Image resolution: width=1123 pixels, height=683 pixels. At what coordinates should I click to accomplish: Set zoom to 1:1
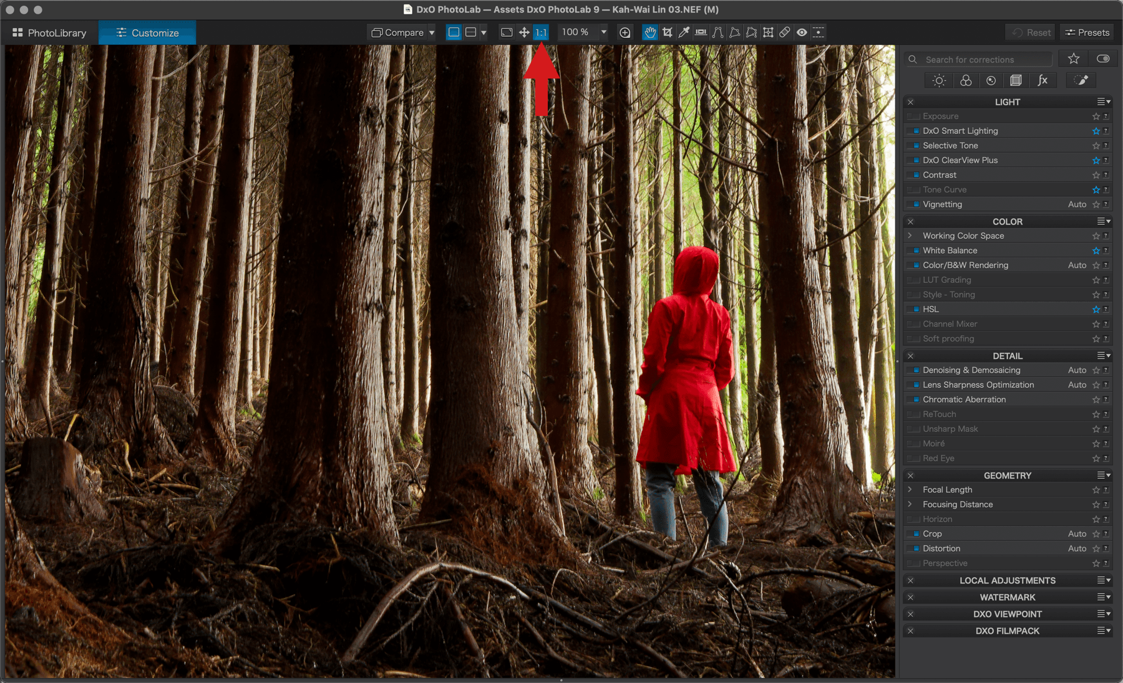tap(541, 32)
